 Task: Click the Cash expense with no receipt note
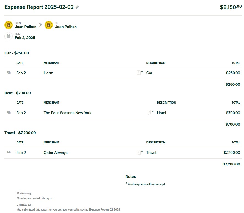pyautogui.click(x=146, y=184)
